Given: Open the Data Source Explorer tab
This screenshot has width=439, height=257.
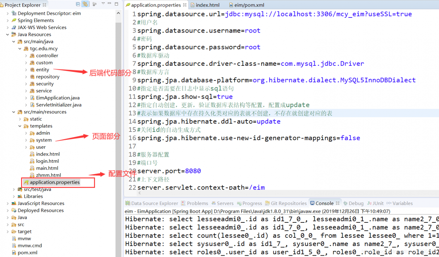Looking at the screenshot, I should [152, 203].
